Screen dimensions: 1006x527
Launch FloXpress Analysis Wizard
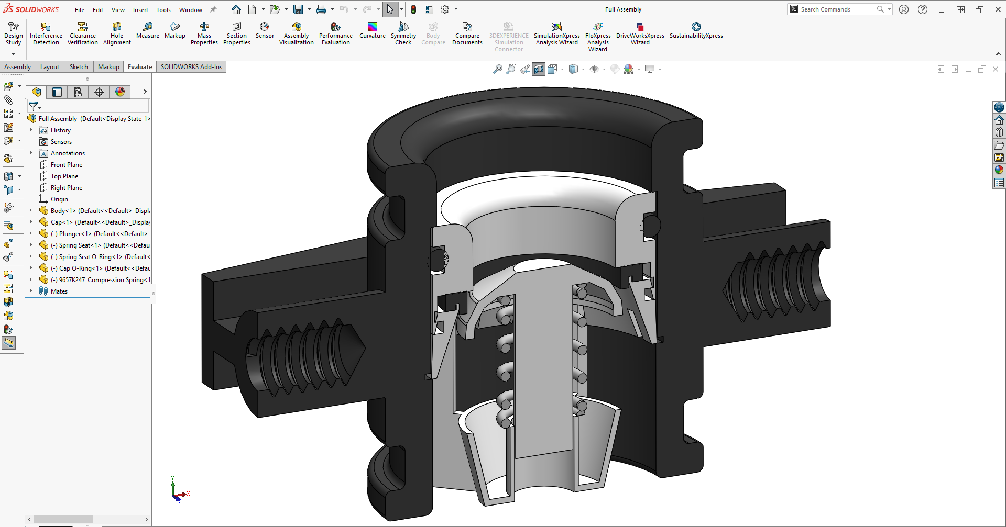pos(598,37)
